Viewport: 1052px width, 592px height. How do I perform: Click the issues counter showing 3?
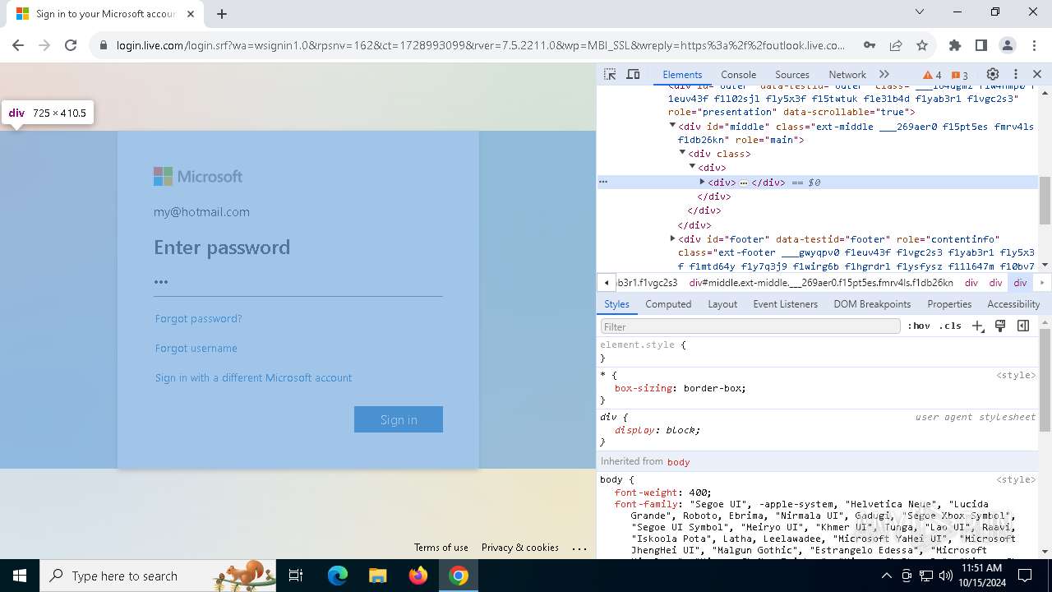click(x=959, y=75)
